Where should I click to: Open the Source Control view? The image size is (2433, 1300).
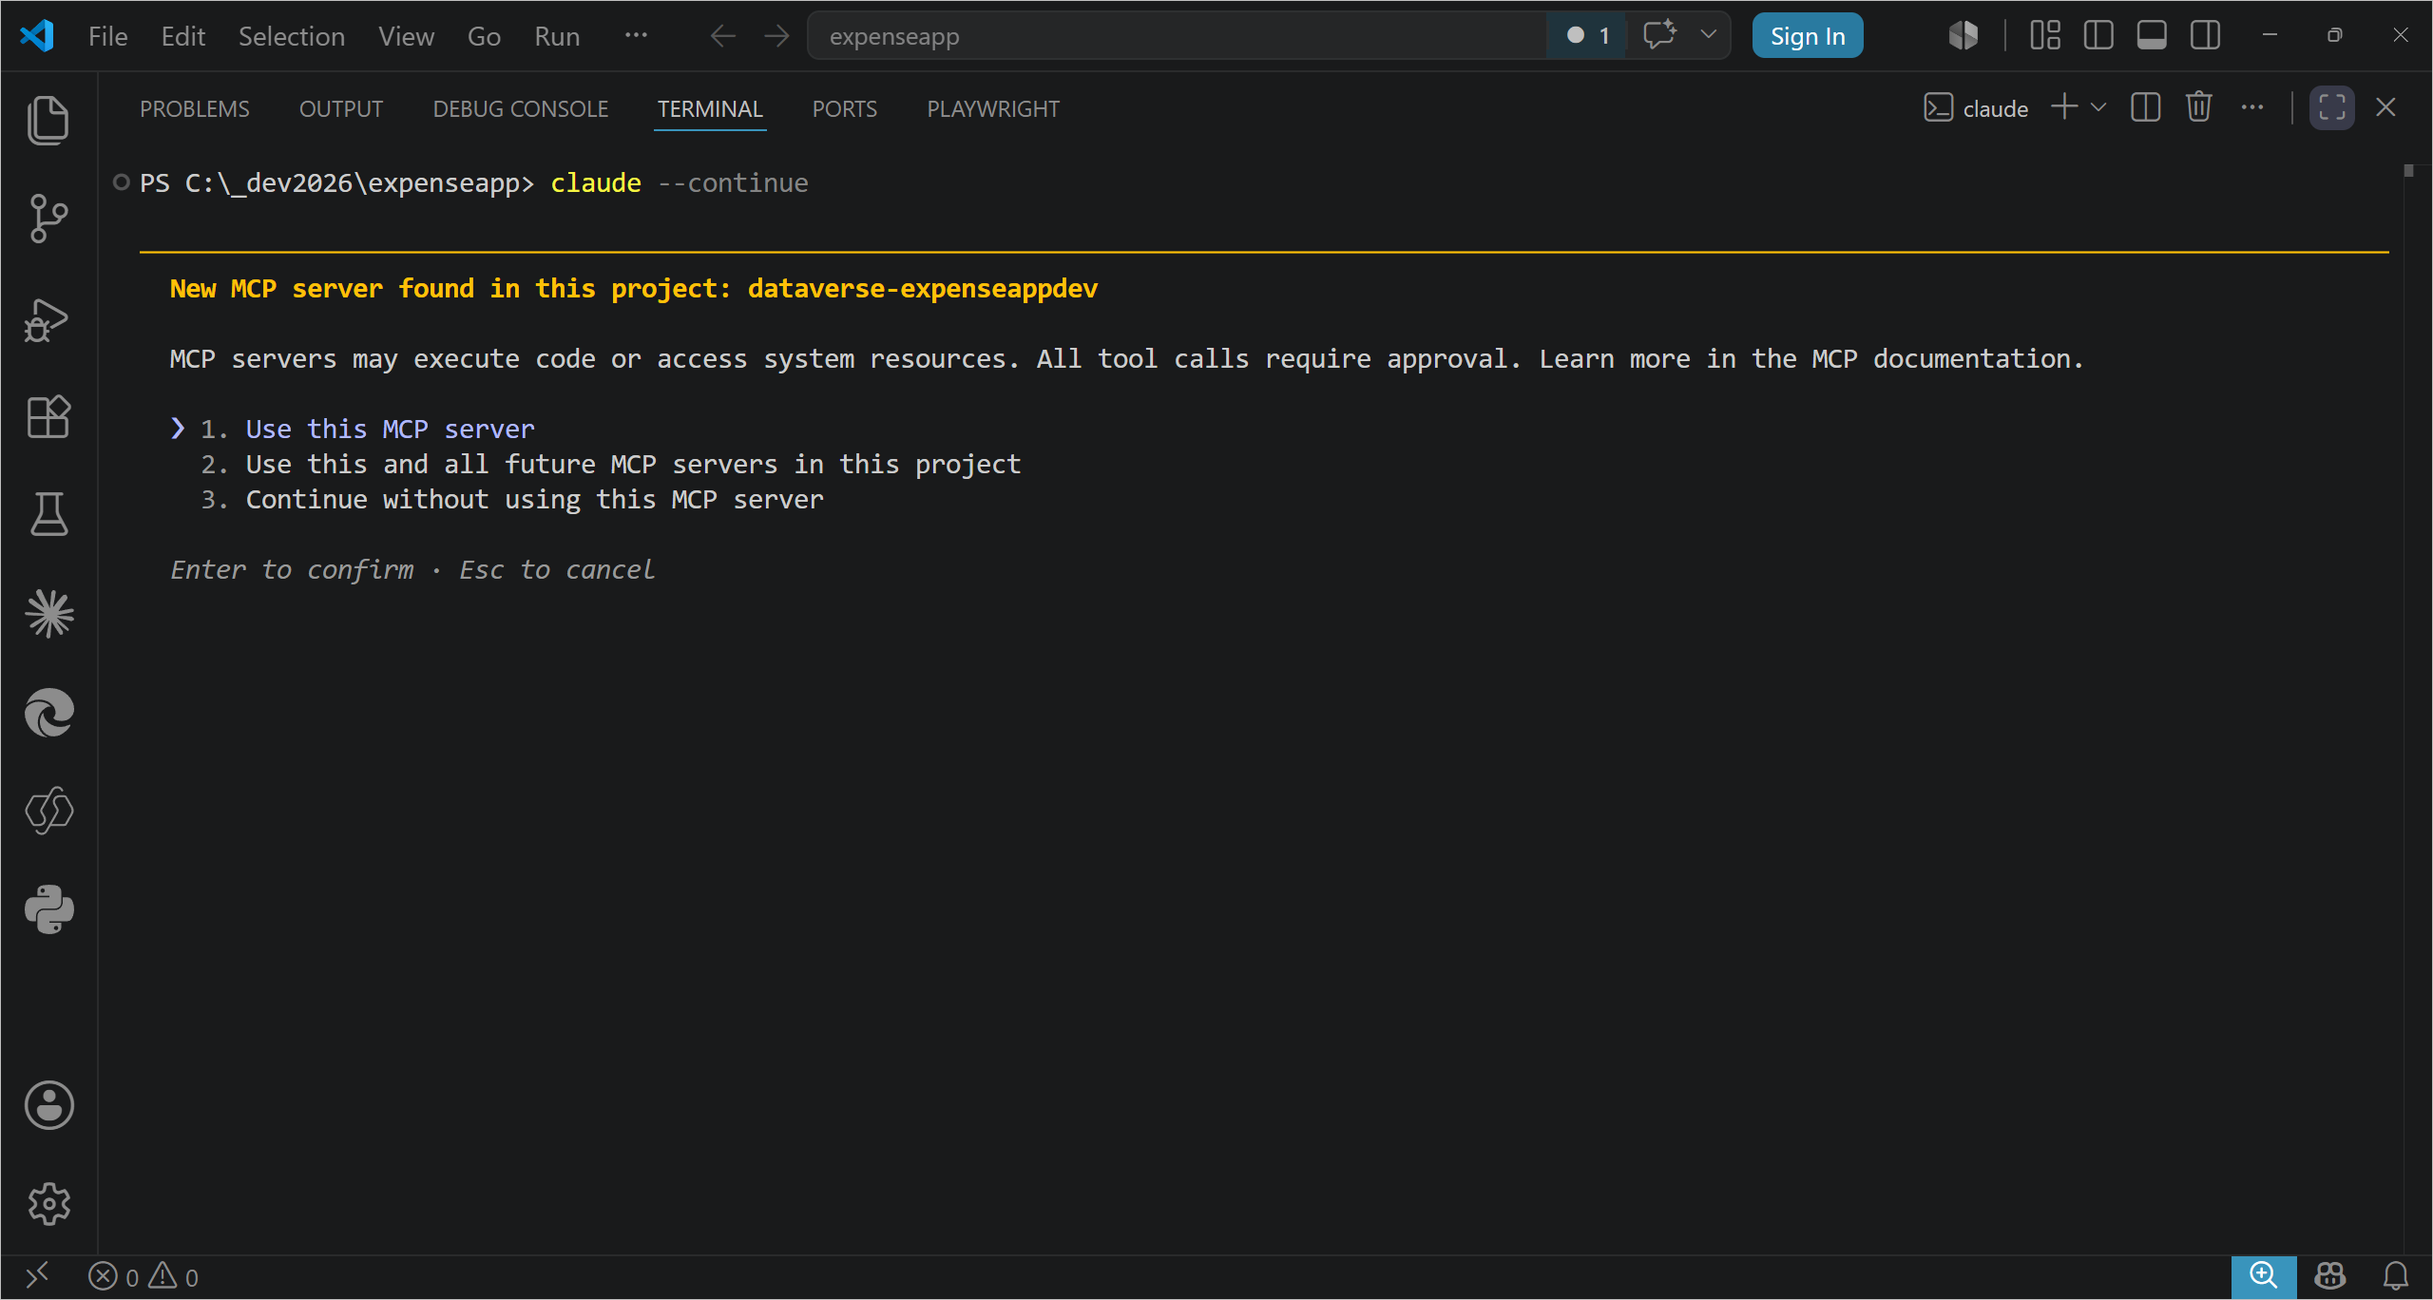[48, 219]
